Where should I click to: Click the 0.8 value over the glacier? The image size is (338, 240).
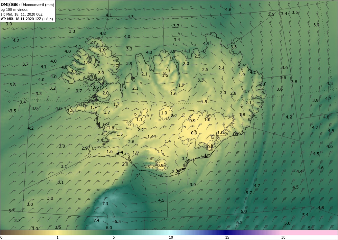(x=210, y=147)
